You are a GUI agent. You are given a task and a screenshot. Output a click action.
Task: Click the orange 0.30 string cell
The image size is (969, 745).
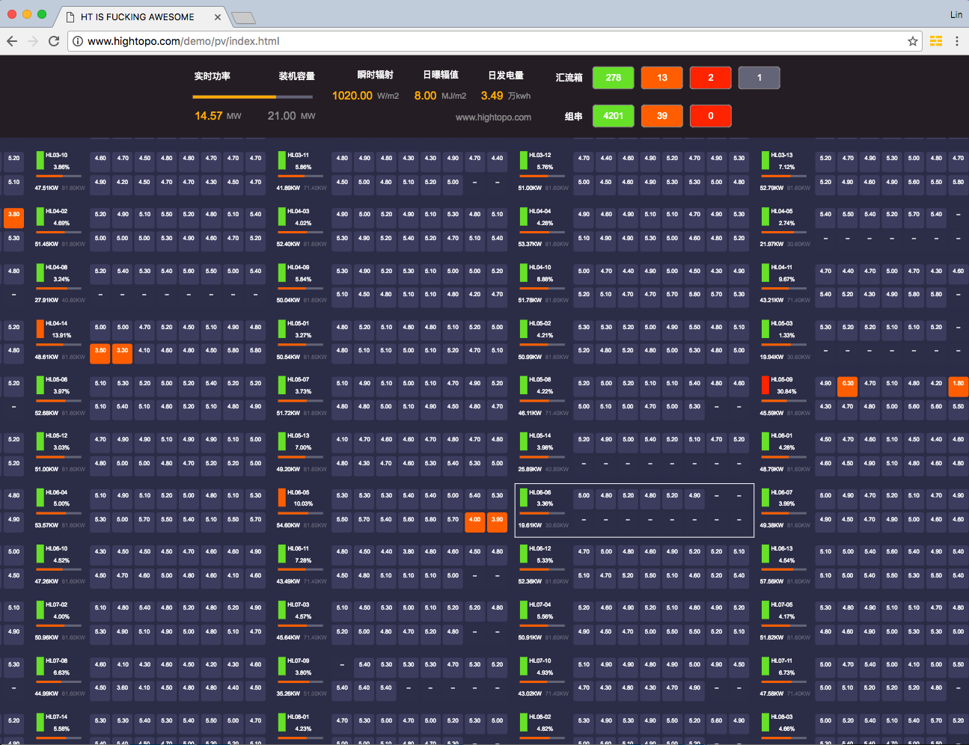pos(847,384)
